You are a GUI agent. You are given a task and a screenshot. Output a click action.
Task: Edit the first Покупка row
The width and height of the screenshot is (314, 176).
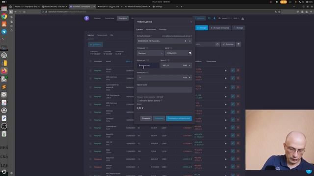233,70
